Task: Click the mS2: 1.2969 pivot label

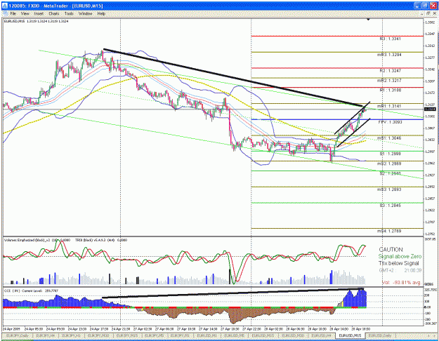Action: 389,164
